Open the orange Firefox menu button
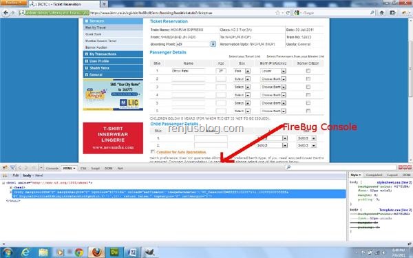The width and height of the screenshot is (413, 258). pos(14,3)
